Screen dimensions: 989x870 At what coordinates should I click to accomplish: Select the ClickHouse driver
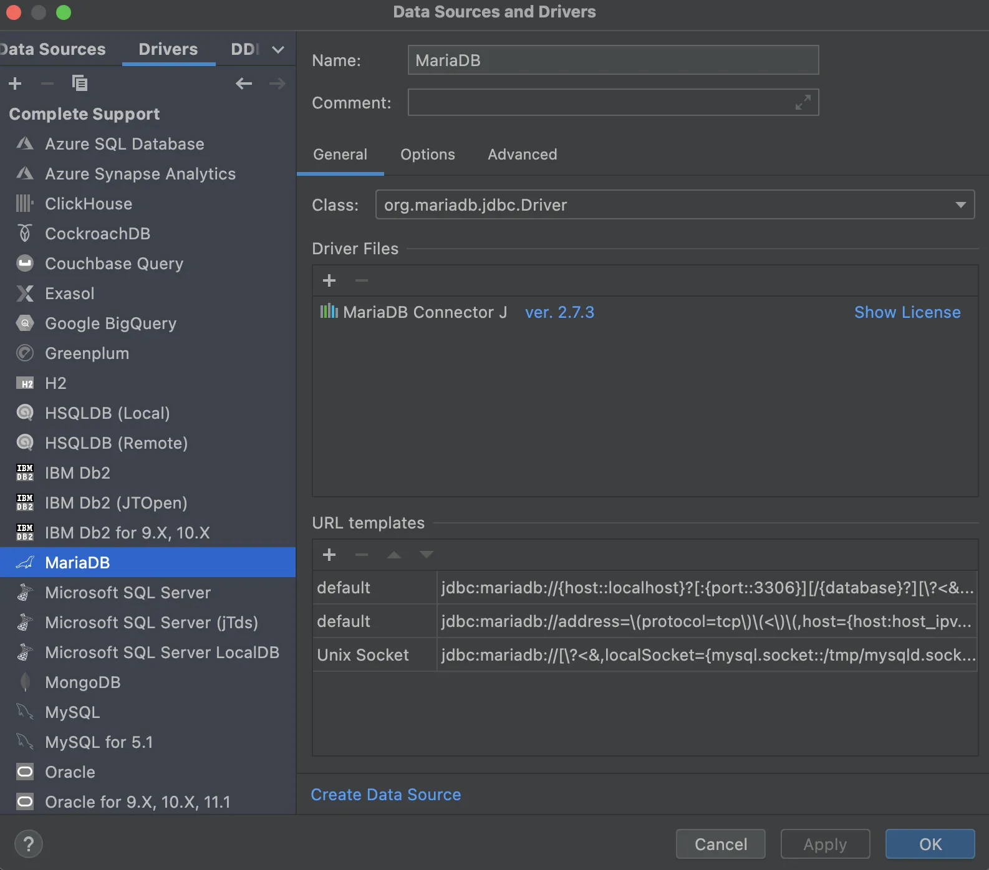[89, 204]
